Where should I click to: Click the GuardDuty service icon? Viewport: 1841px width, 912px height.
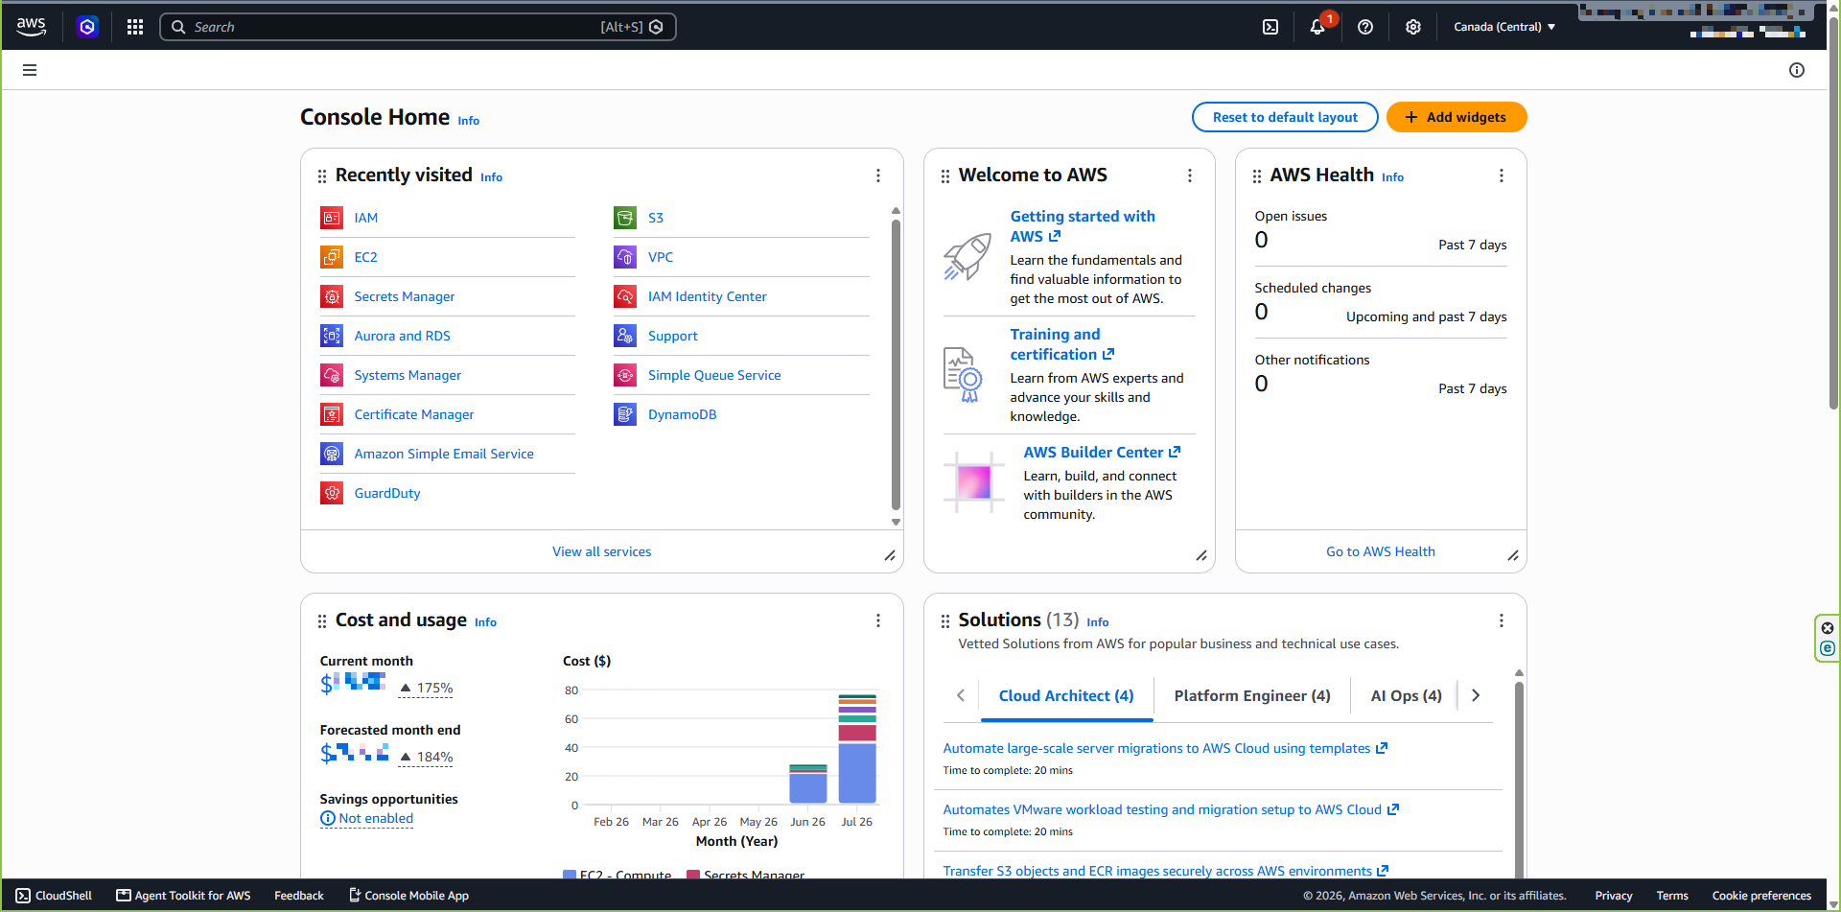tap(332, 493)
